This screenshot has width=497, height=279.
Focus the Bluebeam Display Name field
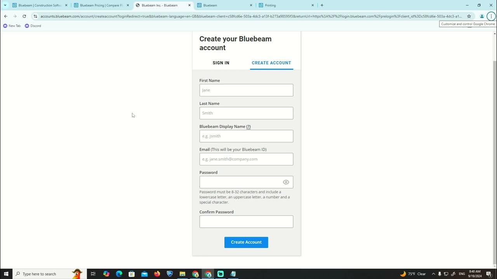click(246, 136)
